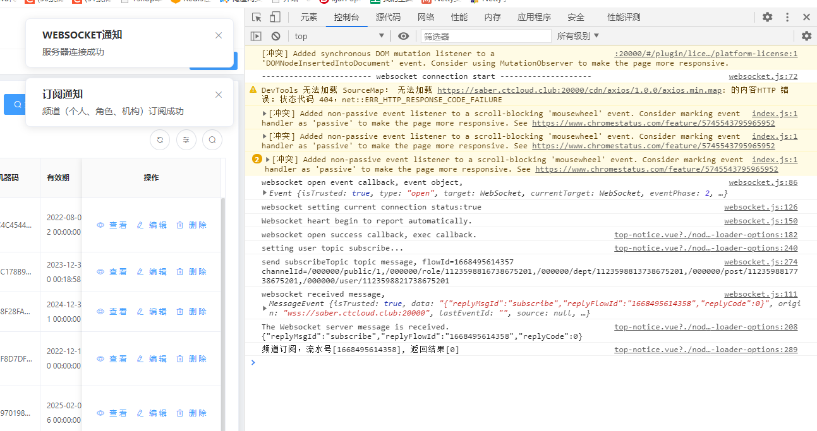Open the DevTools three-dot more options menu
Image resolution: width=817 pixels, height=431 pixels.
pos(787,18)
